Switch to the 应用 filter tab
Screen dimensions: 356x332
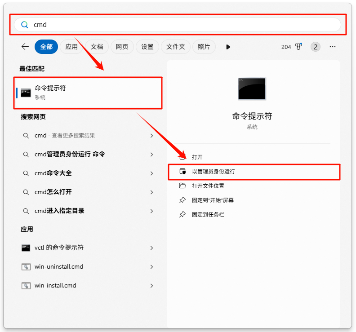tap(71, 47)
